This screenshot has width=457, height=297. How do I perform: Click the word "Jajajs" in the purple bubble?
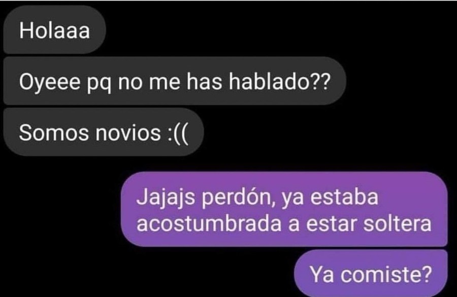coord(166,198)
